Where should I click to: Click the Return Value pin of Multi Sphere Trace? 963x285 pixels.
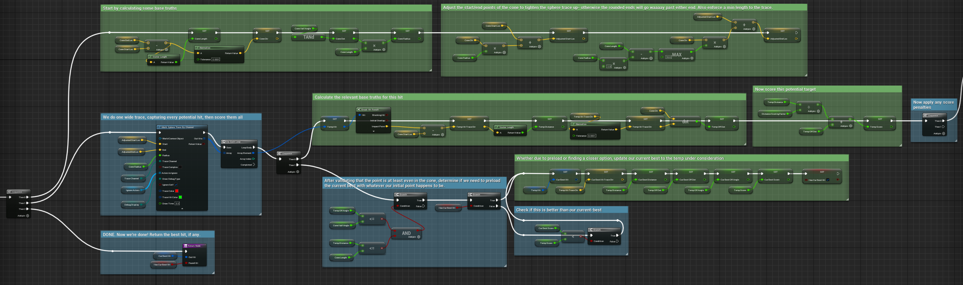coord(204,144)
